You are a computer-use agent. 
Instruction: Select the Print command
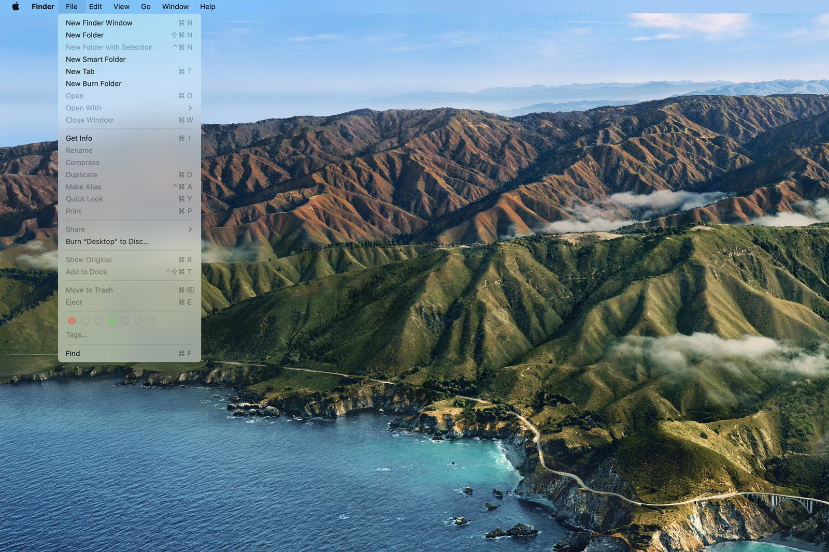73,211
